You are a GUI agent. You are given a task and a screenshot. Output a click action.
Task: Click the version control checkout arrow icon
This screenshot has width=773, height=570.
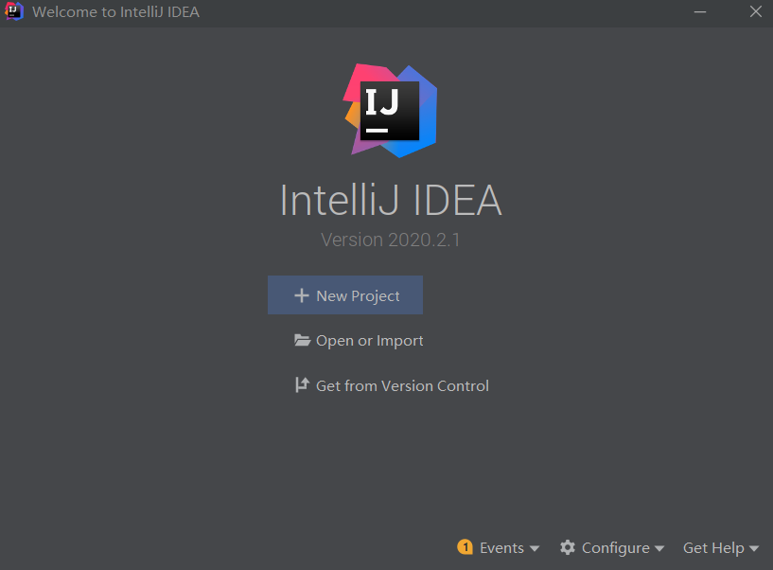302,385
